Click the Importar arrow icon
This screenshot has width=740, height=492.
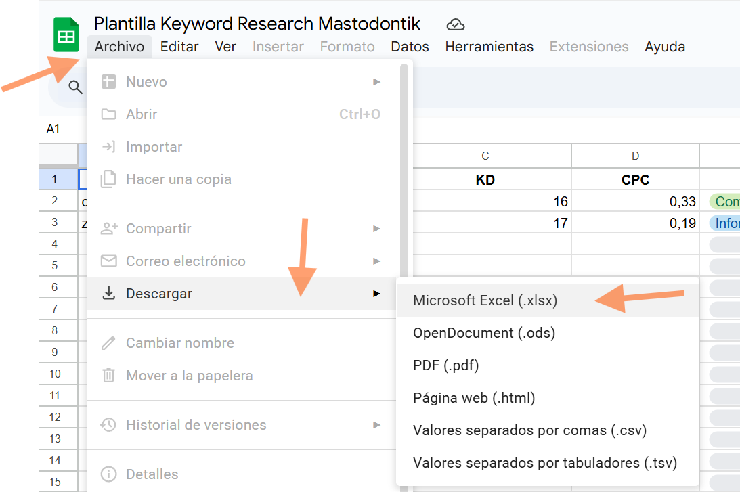pos(108,147)
